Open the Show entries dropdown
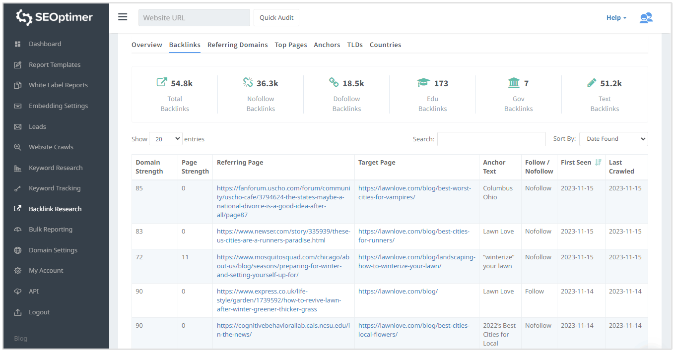The width and height of the screenshot is (675, 352). (165, 139)
